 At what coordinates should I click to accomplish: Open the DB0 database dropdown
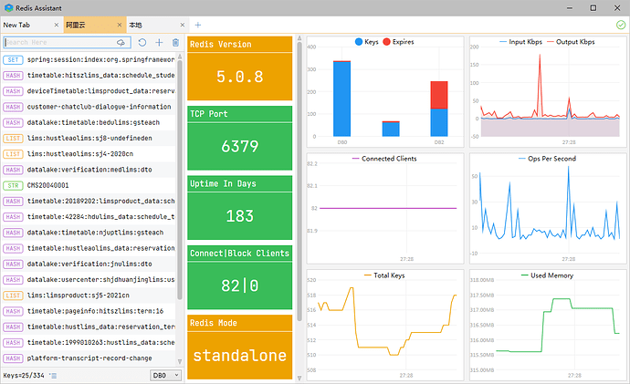(x=165, y=375)
